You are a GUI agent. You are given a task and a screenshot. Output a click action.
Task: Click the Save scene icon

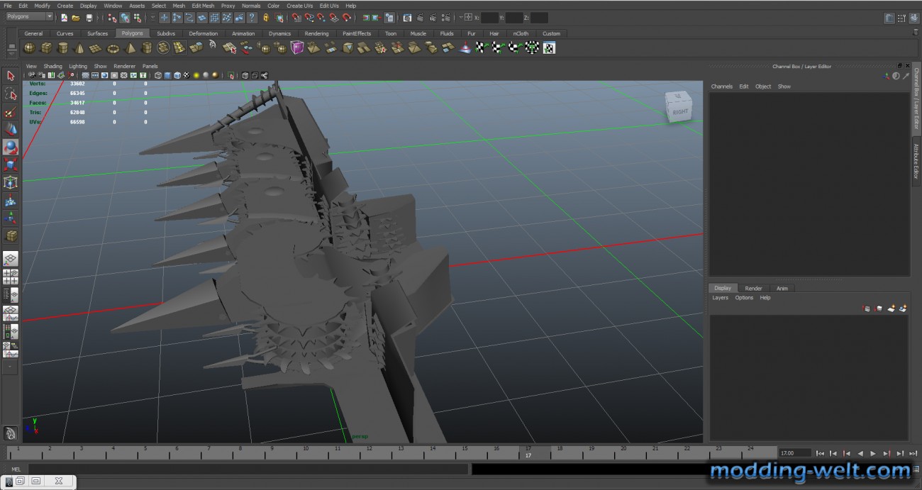89,17
